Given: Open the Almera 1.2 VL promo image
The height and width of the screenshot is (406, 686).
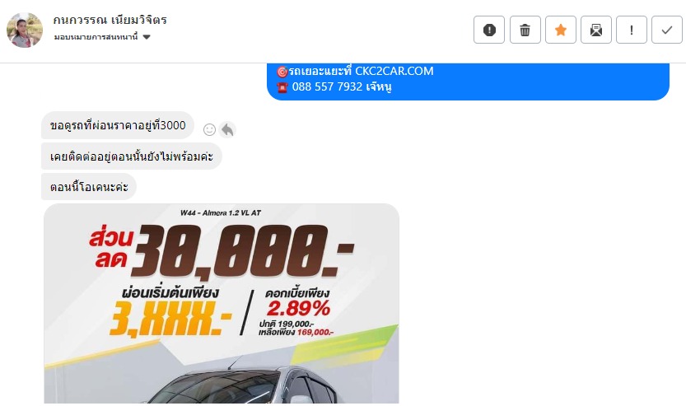Looking at the screenshot, I should 222,303.
